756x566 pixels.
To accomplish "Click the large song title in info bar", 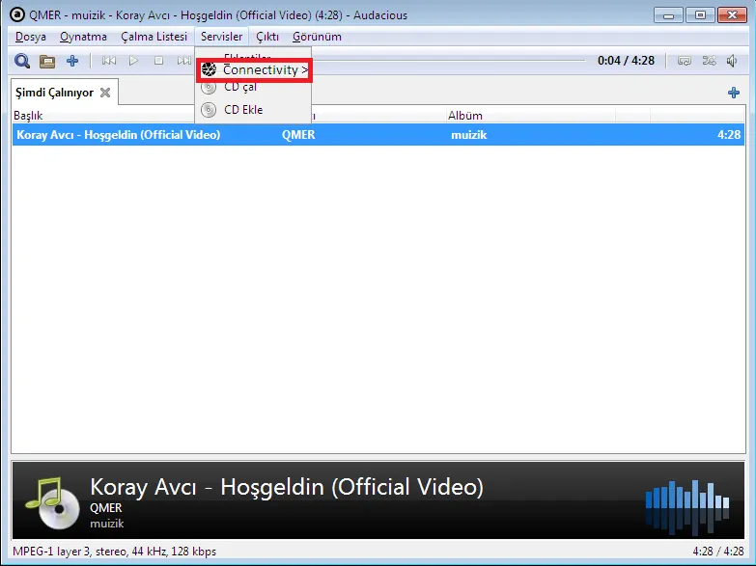I will 287,487.
